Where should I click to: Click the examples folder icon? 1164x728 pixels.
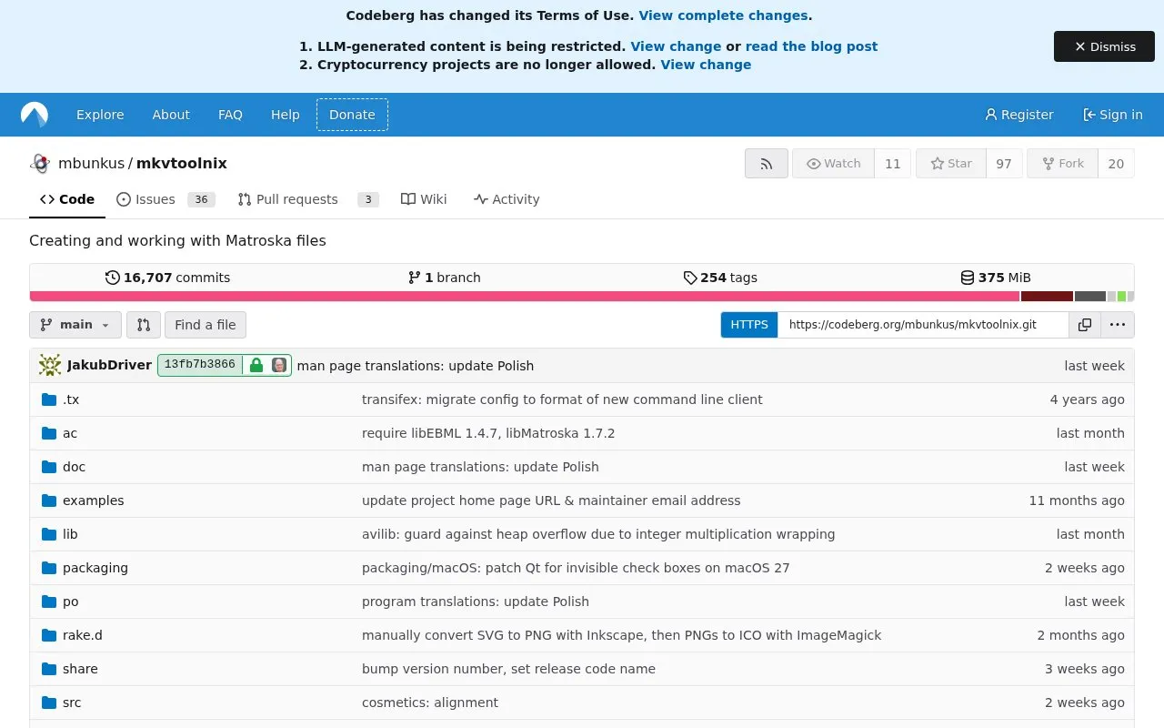click(x=49, y=500)
